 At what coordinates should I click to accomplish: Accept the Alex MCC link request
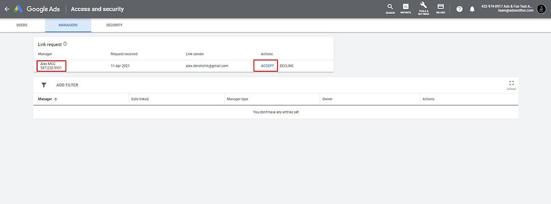tap(267, 66)
